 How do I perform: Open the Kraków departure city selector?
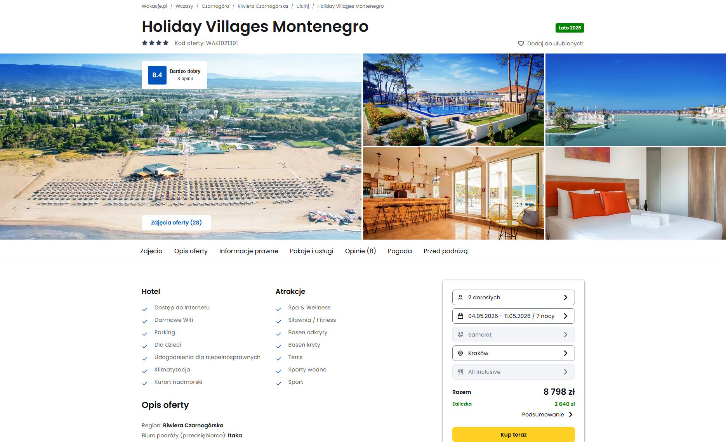tap(513, 353)
